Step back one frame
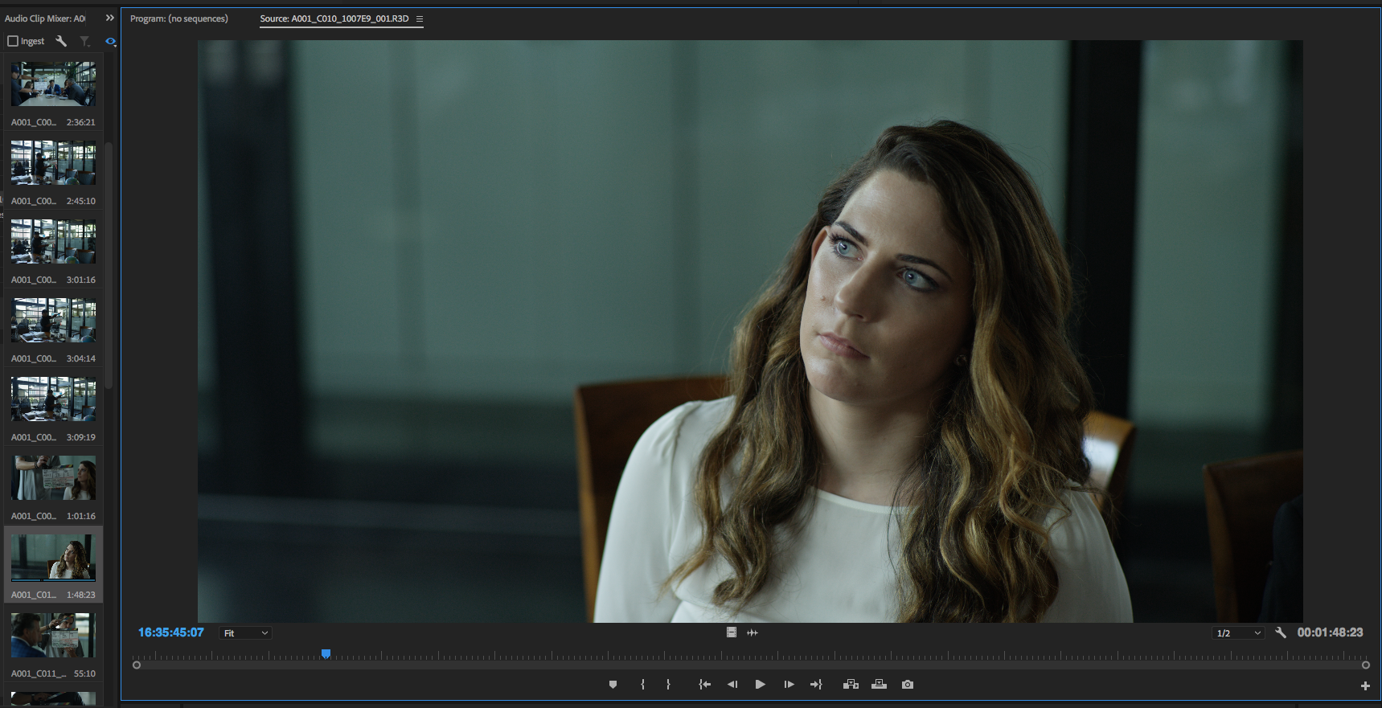The width and height of the screenshot is (1382, 708). coord(732,685)
